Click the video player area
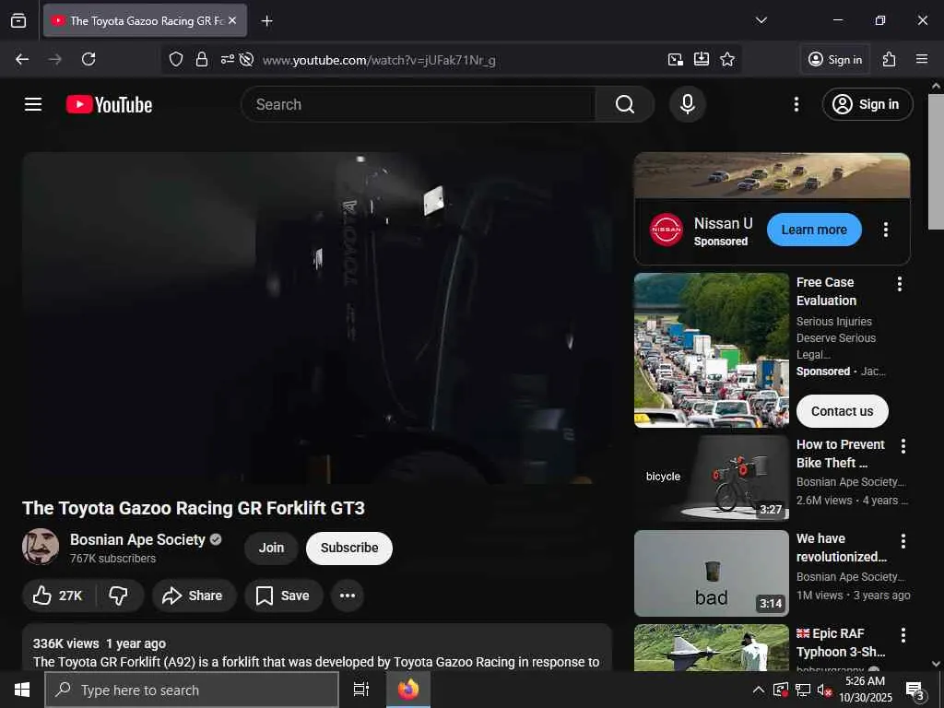This screenshot has height=708, width=944. click(x=317, y=318)
